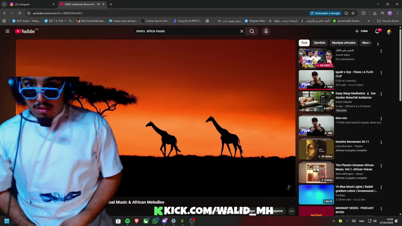Select the Musique africaine filter chip

tap(344, 43)
